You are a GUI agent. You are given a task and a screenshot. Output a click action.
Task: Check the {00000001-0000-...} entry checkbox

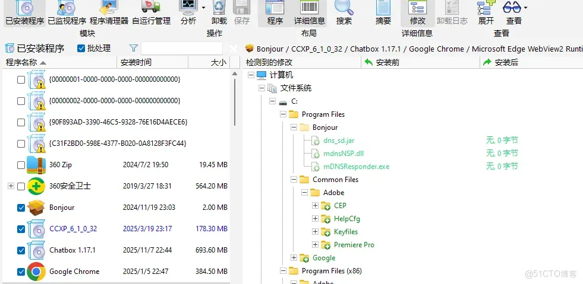21,79
